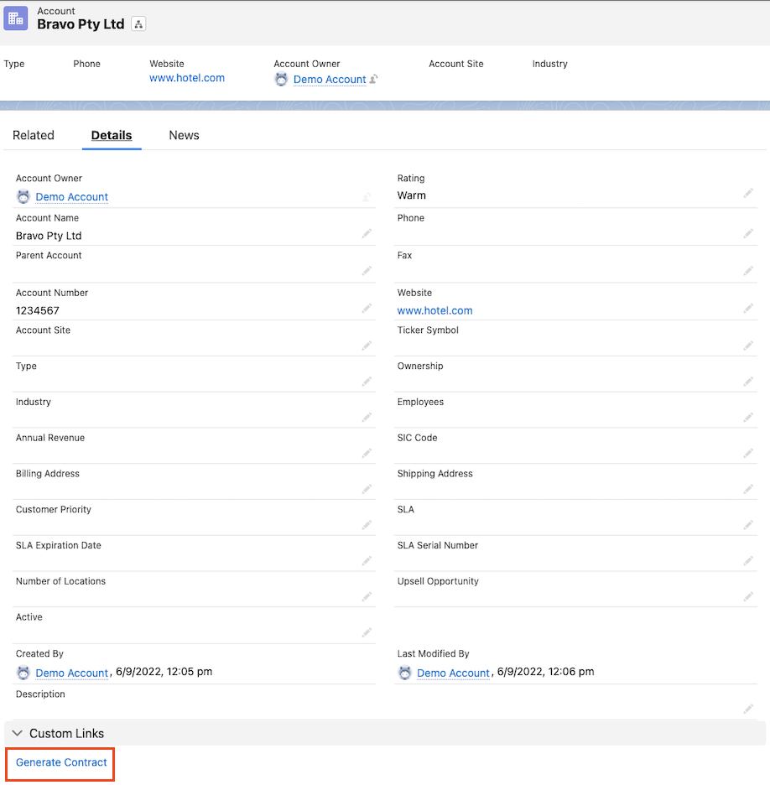Click the edit pencil for Website field
770x785 pixels.
748,309
